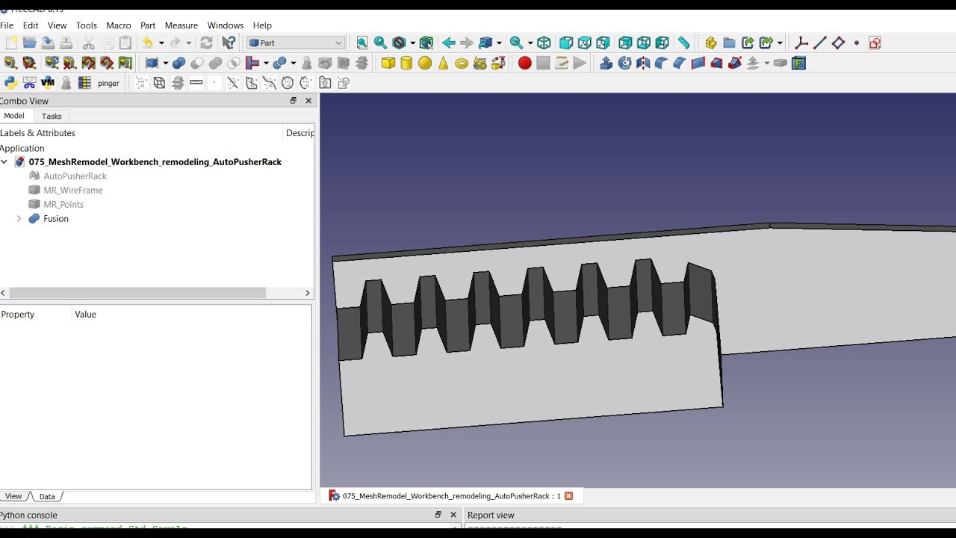Click the Refresh recompute icon
Screen dimensions: 956x538
(207, 43)
